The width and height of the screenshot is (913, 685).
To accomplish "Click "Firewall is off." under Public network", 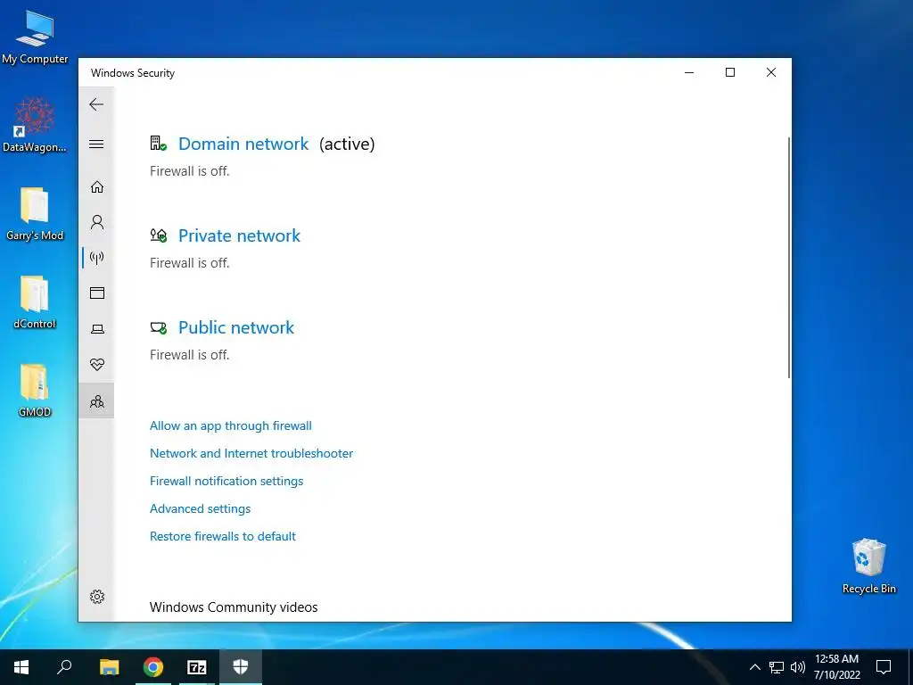I will pyautogui.click(x=189, y=355).
